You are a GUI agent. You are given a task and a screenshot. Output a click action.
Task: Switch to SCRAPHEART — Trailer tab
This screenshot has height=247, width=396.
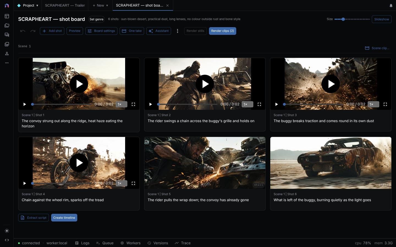65,5
